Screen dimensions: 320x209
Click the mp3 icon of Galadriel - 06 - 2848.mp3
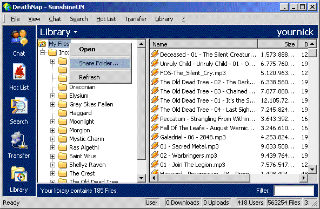point(155,137)
